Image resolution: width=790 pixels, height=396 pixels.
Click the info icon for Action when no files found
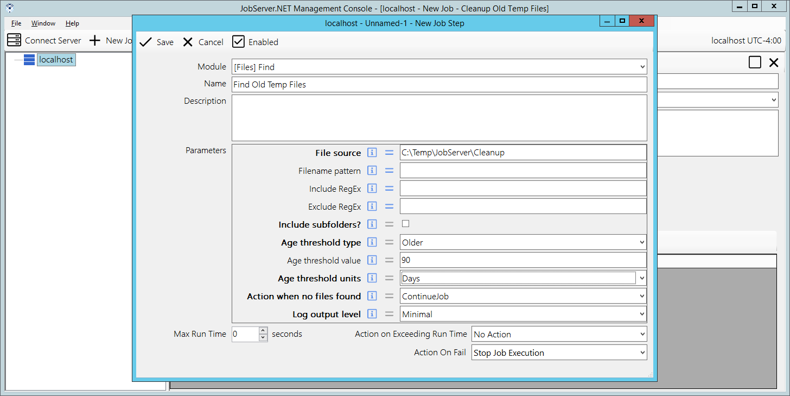[x=372, y=296]
